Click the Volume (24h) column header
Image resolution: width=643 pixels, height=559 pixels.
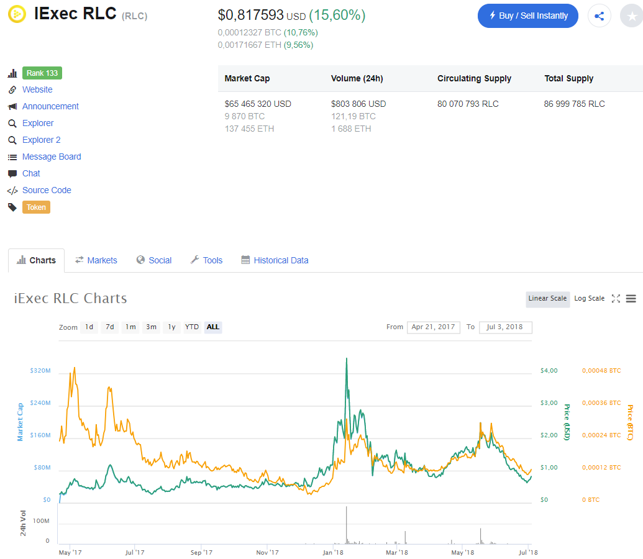tap(357, 78)
